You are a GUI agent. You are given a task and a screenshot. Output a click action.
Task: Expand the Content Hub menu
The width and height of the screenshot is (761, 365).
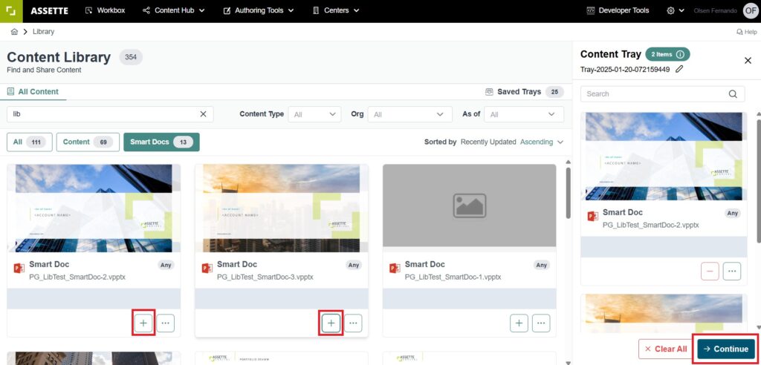pos(174,10)
